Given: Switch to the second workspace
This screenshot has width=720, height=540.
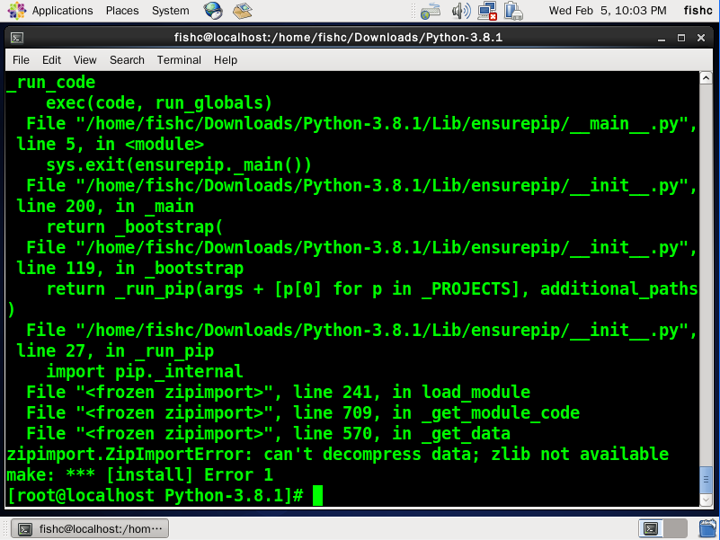Looking at the screenshot, I should click(678, 529).
